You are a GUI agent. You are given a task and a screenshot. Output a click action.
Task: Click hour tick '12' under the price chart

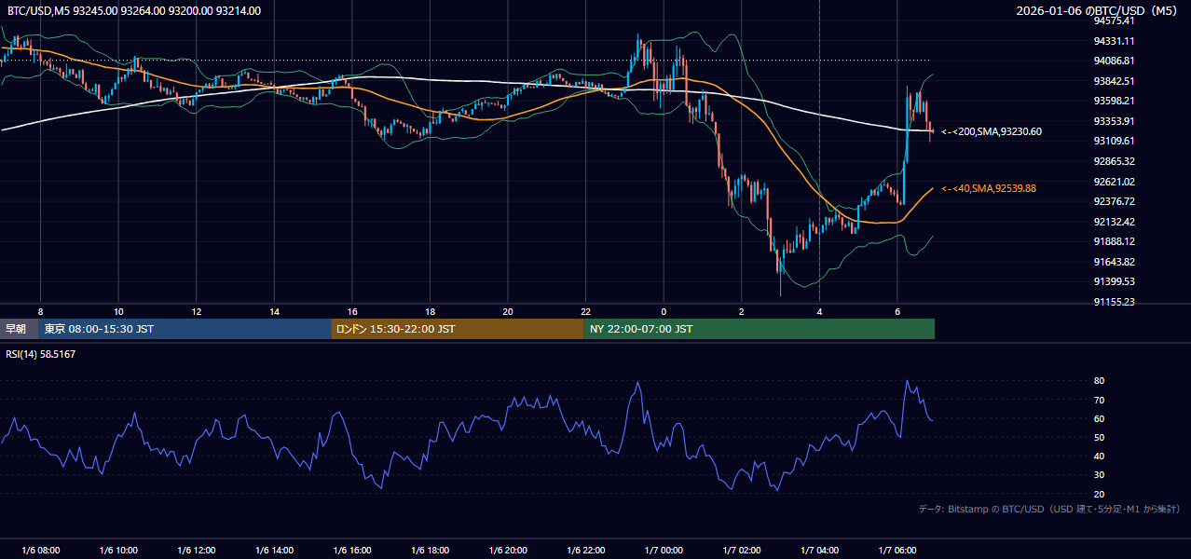196,311
